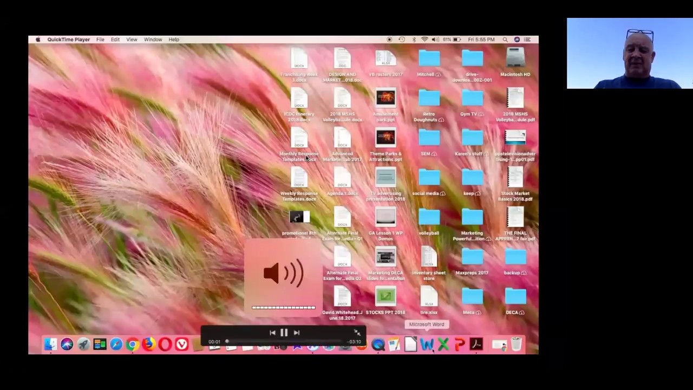Open the View menu
This screenshot has height=390, width=693.
point(132,40)
